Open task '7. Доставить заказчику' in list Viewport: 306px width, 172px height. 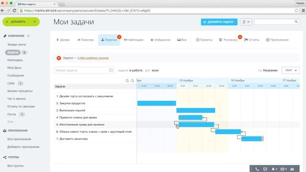click(x=72, y=139)
